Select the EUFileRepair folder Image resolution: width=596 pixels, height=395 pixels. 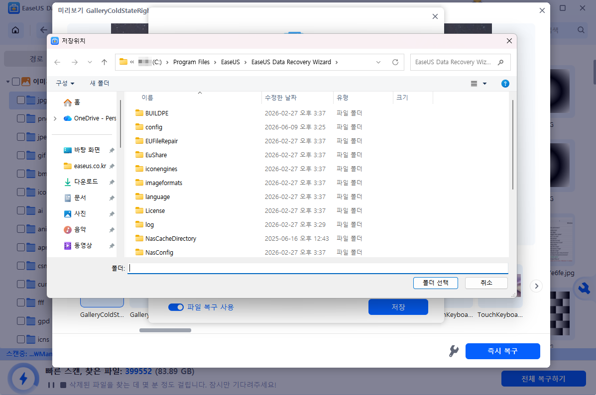[x=157, y=141]
